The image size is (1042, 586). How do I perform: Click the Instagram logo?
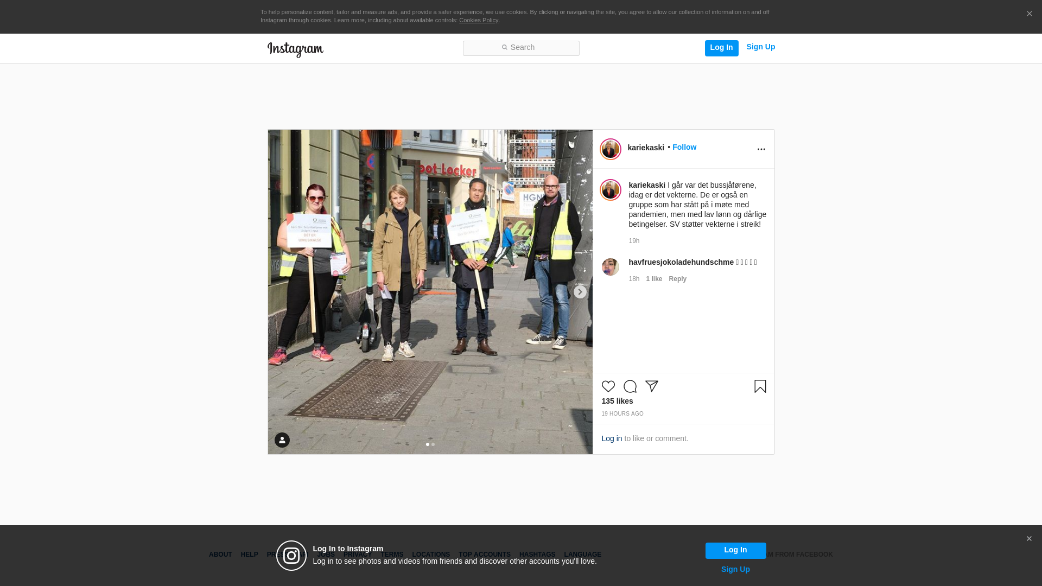[295, 49]
